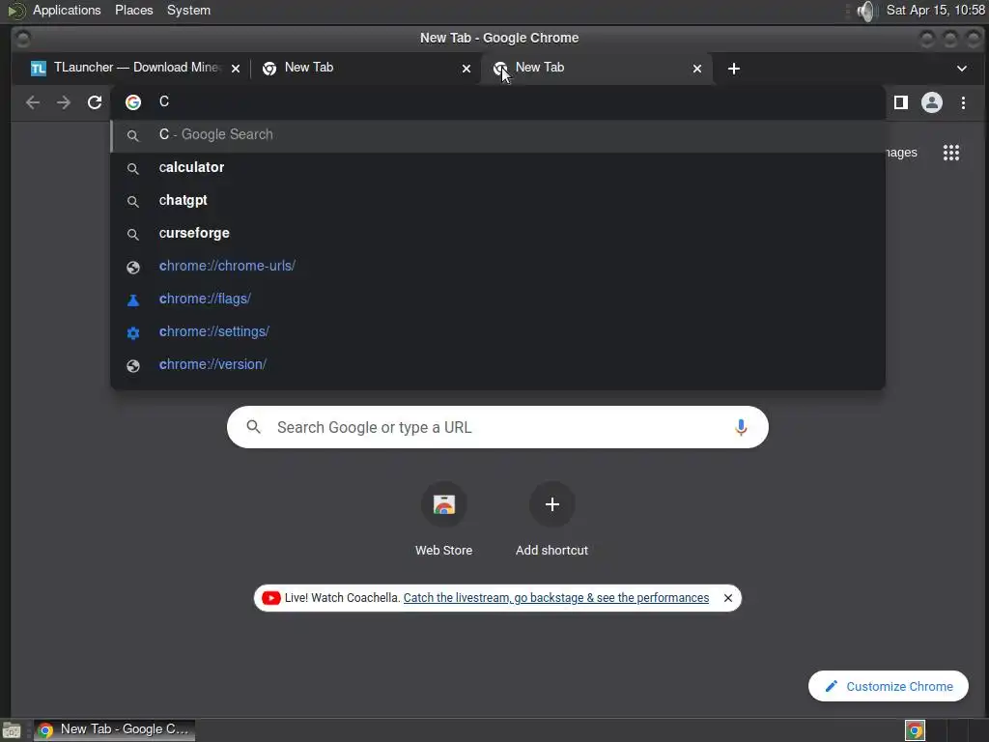Select chrome://settings/ suggestion
The height and width of the screenshot is (742, 989).
497,332
